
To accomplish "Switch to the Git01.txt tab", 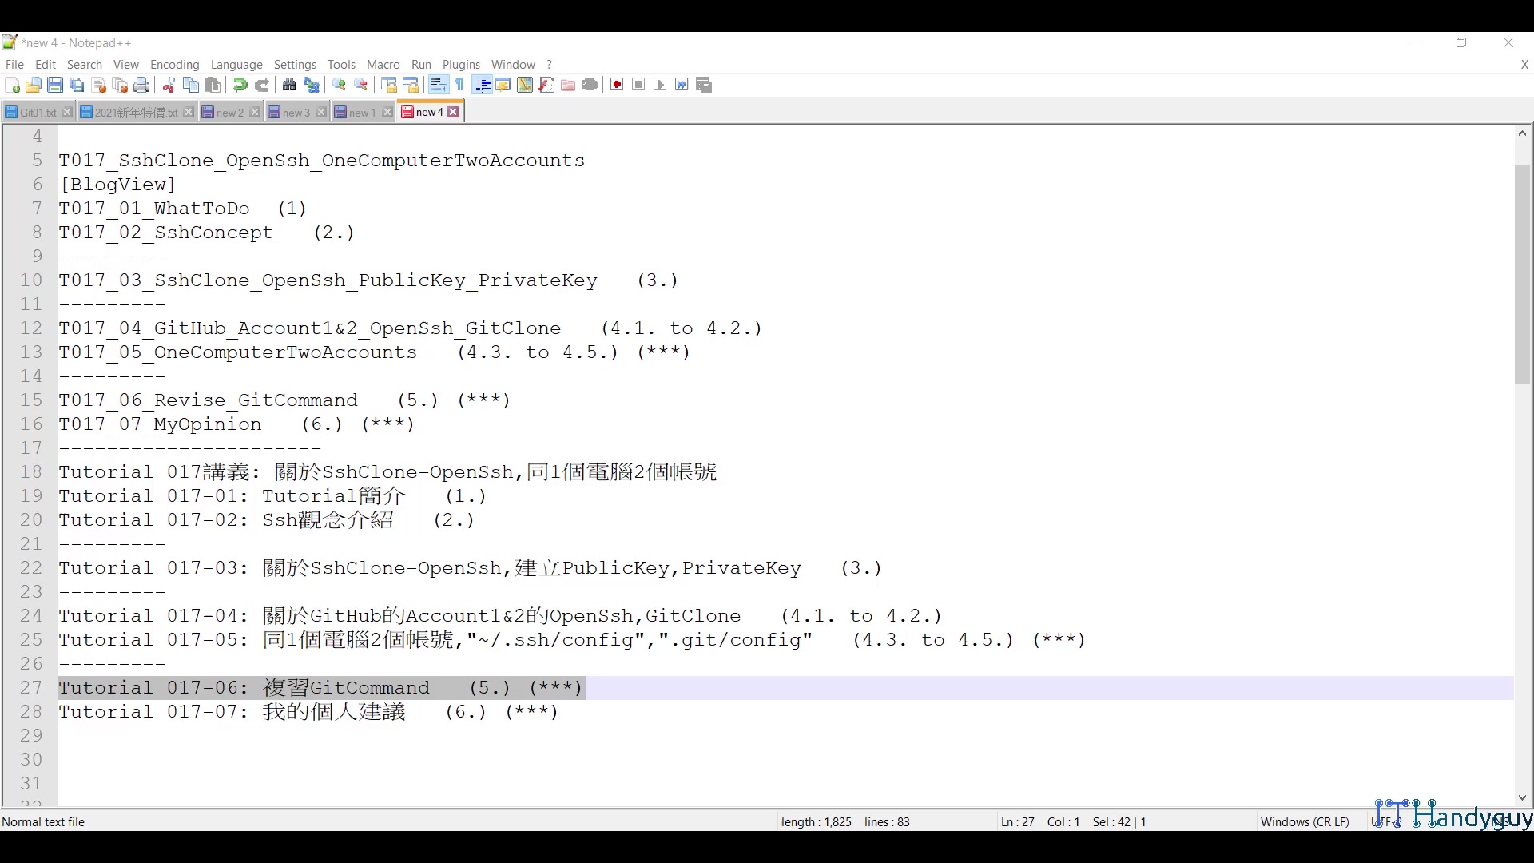I will coord(37,113).
